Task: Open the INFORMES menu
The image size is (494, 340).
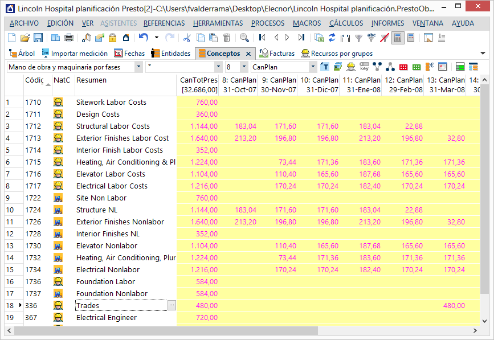Action: [x=387, y=23]
